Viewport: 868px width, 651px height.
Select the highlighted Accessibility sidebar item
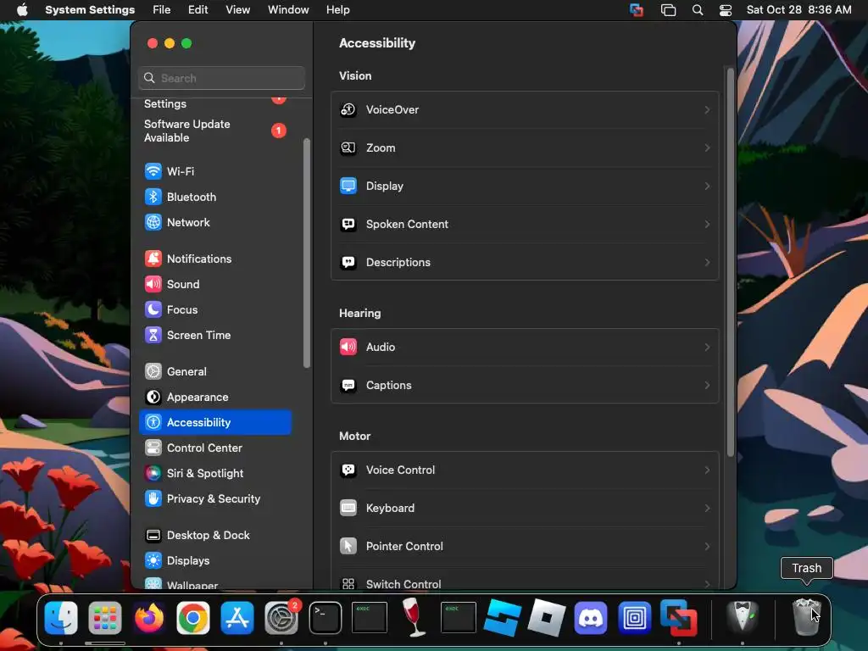click(215, 422)
